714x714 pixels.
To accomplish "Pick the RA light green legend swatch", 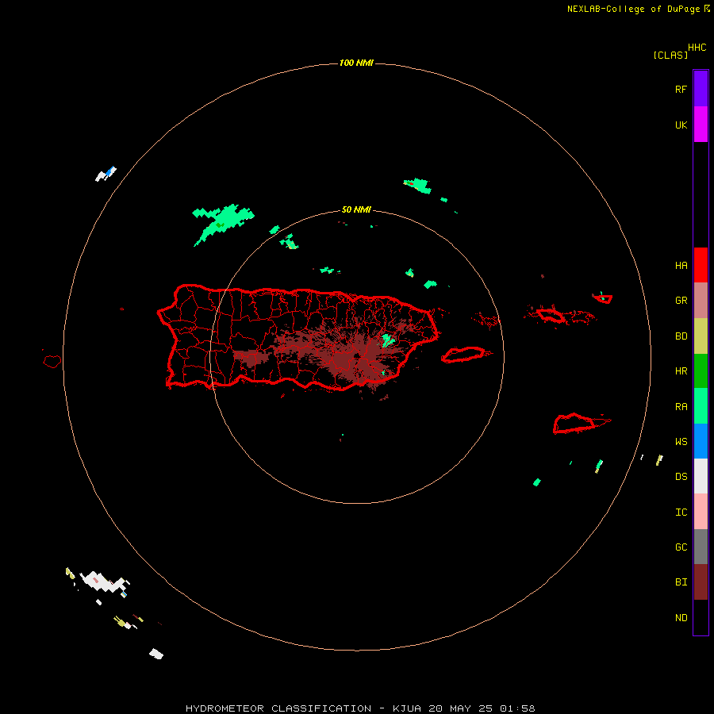I will 701,405.
